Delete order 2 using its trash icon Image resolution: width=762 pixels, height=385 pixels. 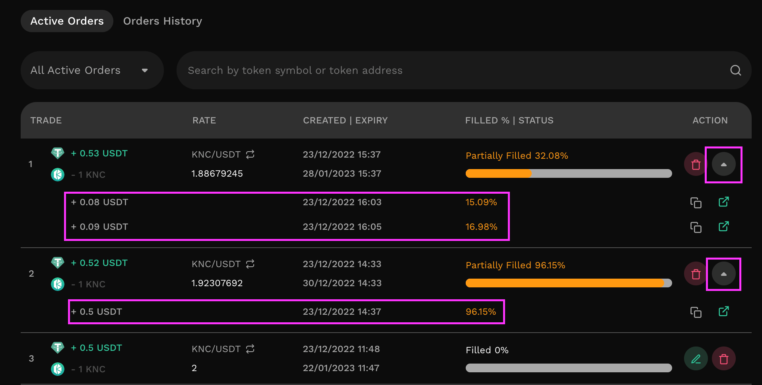pos(696,274)
